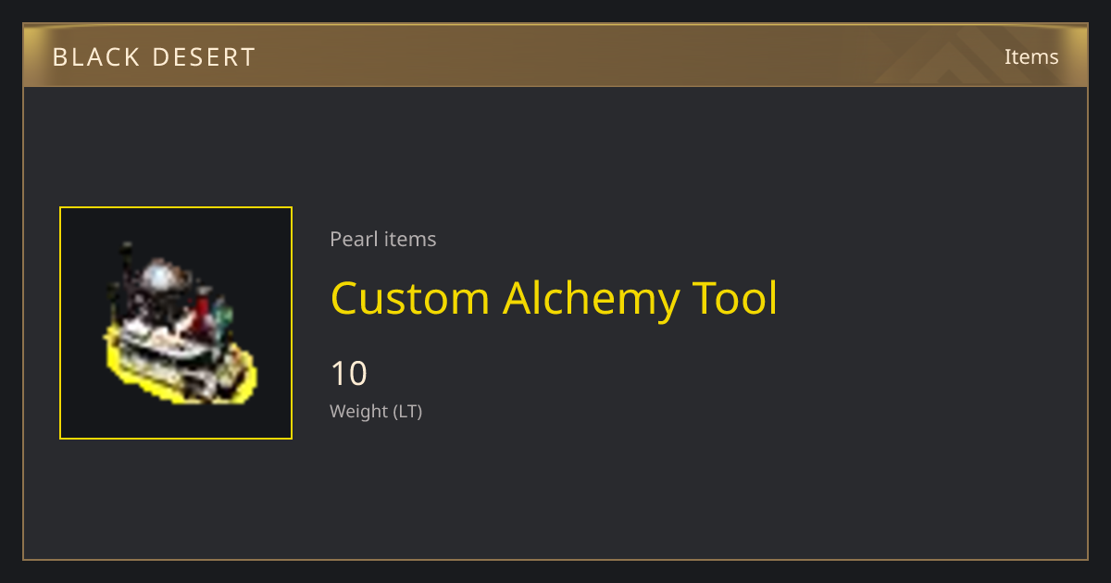Click the weight value 10
The image size is (1111, 583).
tap(349, 374)
